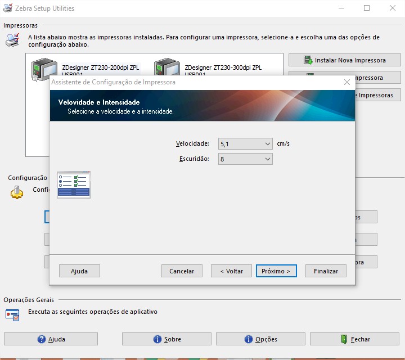Click the Configuração gear stamp icon
Screen dimensions: 405x360
(17, 192)
